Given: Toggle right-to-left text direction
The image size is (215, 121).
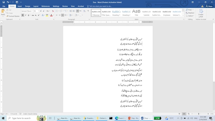Looking at the screenshot, I should click(x=81, y=11).
